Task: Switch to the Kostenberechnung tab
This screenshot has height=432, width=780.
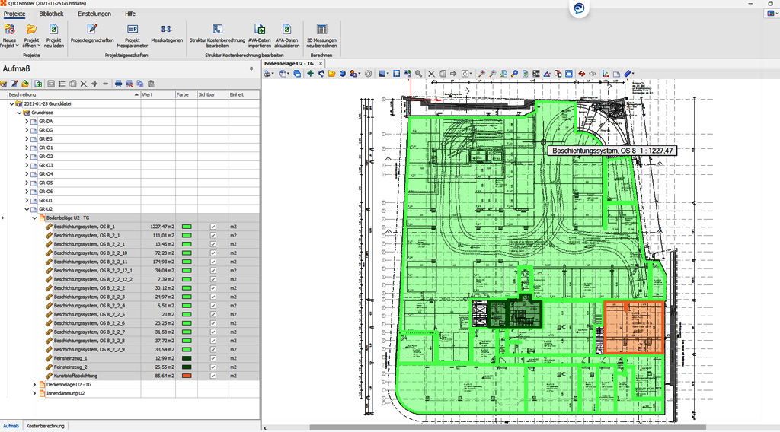Action: [x=46, y=426]
